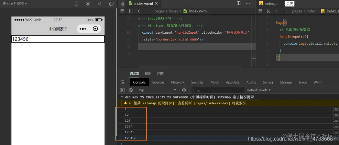Click the mini-program circular close target button
The image size is (339, 145).
95,29
